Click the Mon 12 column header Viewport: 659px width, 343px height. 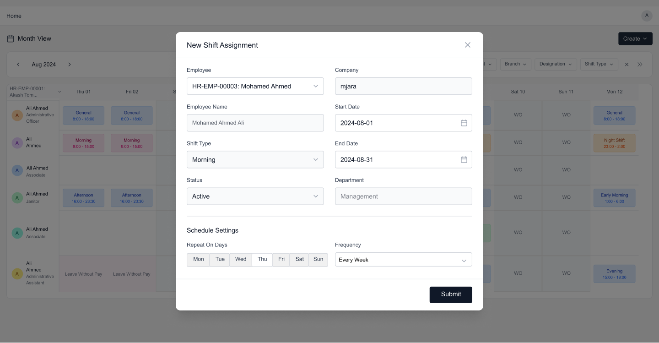pos(614,92)
